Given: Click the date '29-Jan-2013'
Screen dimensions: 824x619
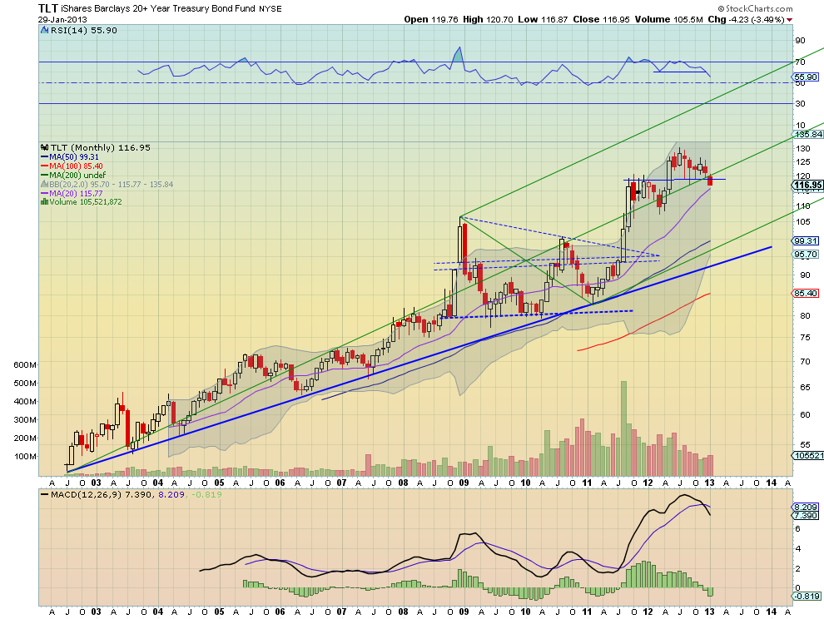Looking at the screenshot, I should (62, 20).
